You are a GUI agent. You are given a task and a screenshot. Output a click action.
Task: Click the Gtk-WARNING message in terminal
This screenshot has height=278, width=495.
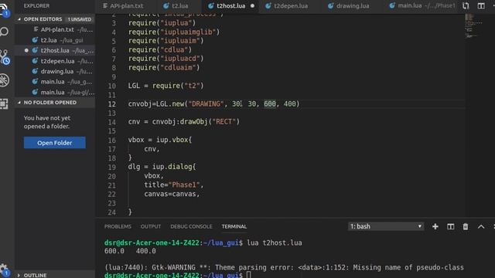pos(284,267)
